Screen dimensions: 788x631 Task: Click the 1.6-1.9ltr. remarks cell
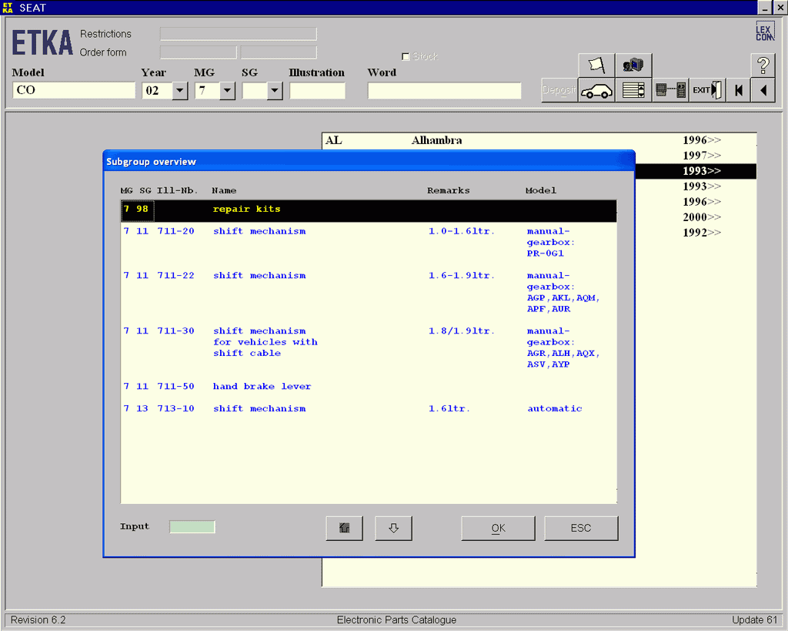point(462,276)
